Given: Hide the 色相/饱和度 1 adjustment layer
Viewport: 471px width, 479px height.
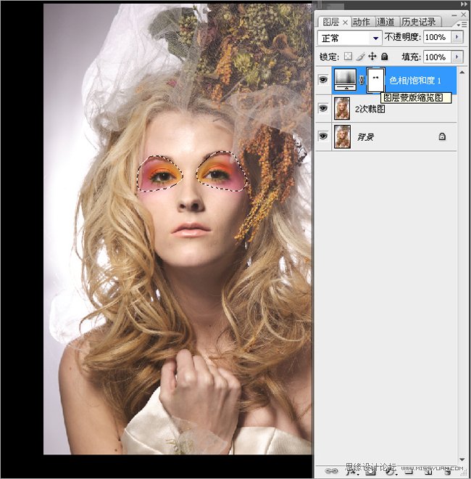Looking at the screenshot, I should (x=323, y=80).
